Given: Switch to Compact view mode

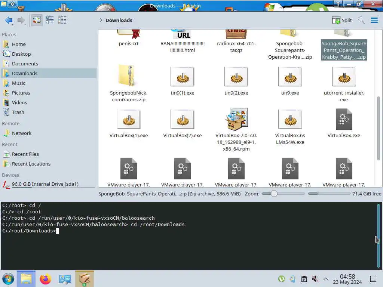Looking at the screenshot, I should [x=50, y=20].
